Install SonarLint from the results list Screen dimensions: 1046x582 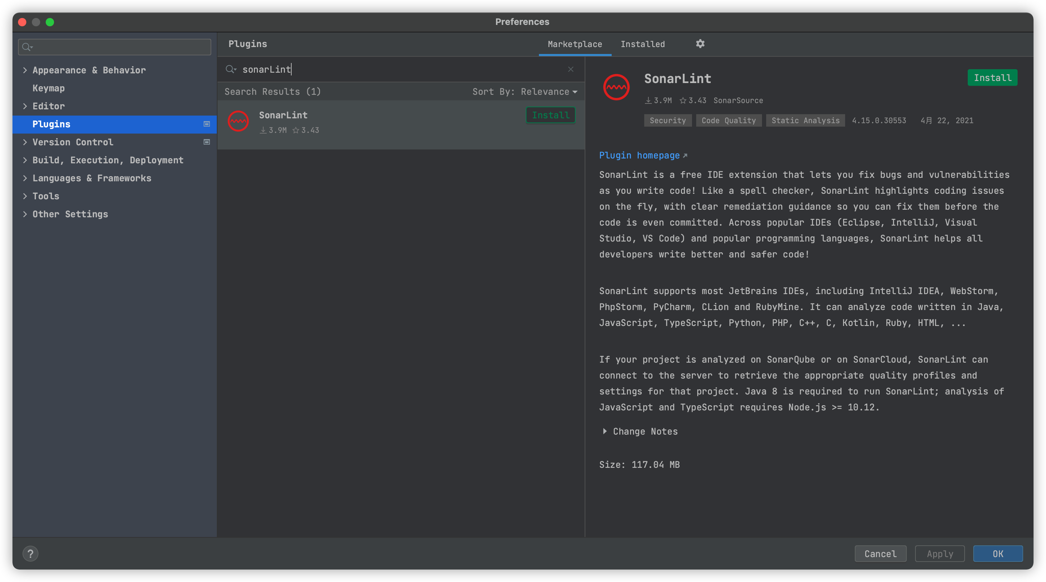pyautogui.click(x=550, y=115)
